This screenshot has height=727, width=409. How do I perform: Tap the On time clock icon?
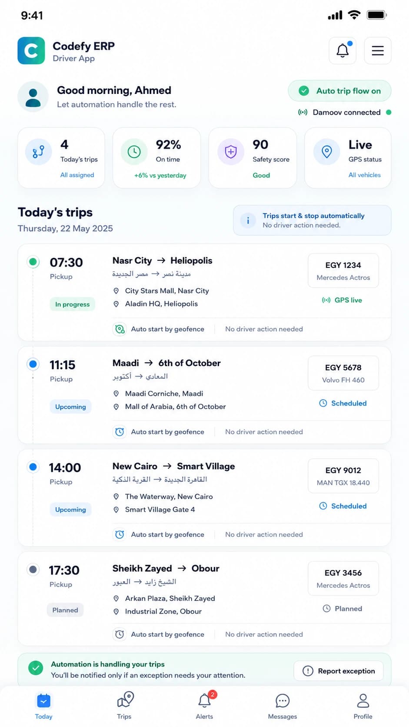click(134, 152)
